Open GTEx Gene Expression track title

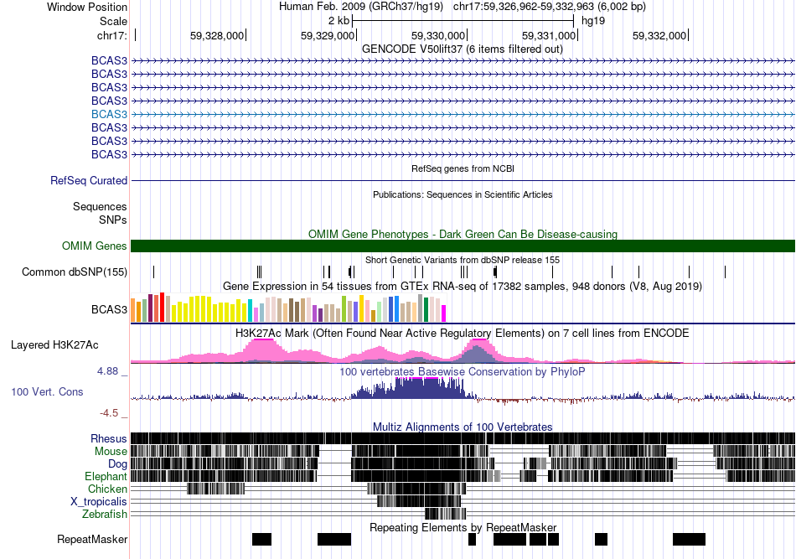pyautogui.click(x=462, y=287)
